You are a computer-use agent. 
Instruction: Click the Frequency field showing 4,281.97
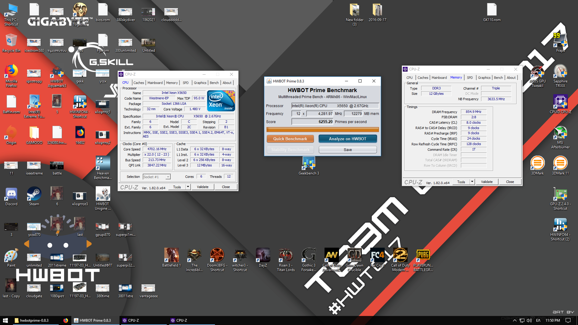(320, 114)
